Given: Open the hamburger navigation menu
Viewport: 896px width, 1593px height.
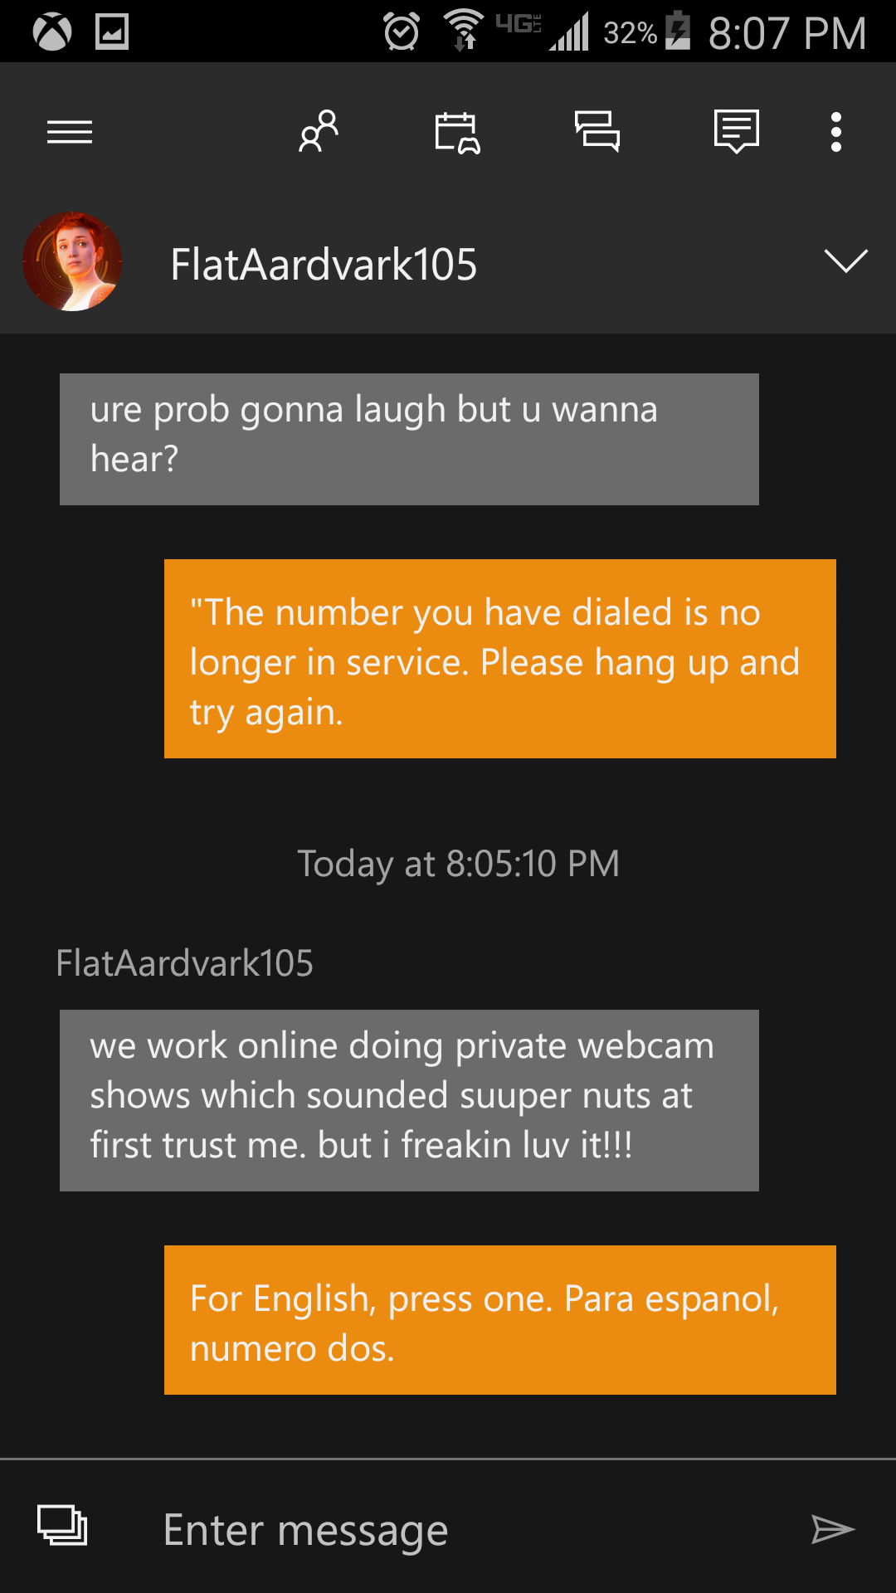Looking at the screenshot, I should [x=70, y=132].
